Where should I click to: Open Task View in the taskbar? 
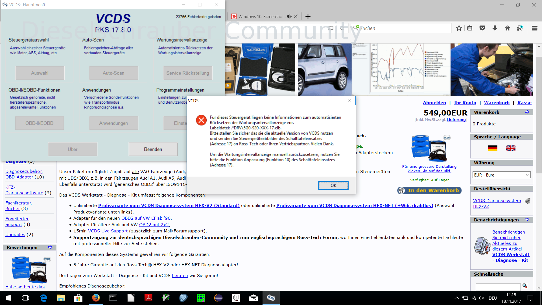(x=25, y=298)
